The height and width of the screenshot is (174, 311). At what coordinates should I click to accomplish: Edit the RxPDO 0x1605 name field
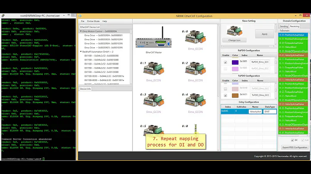click(x=260, y=62)
